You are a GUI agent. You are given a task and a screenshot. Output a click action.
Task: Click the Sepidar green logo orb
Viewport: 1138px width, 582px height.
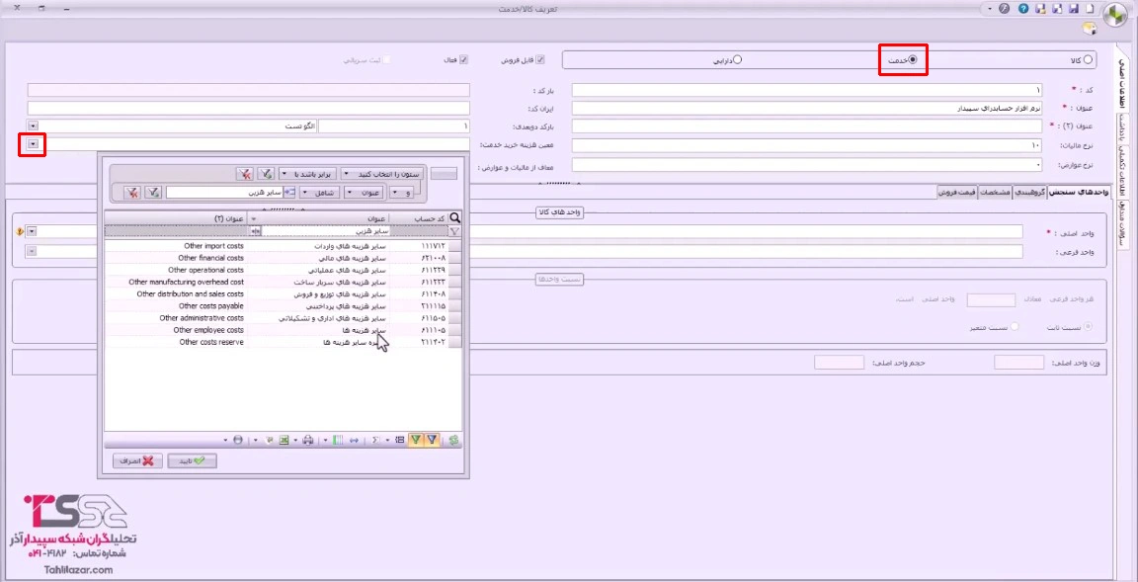pos(1115,15)
